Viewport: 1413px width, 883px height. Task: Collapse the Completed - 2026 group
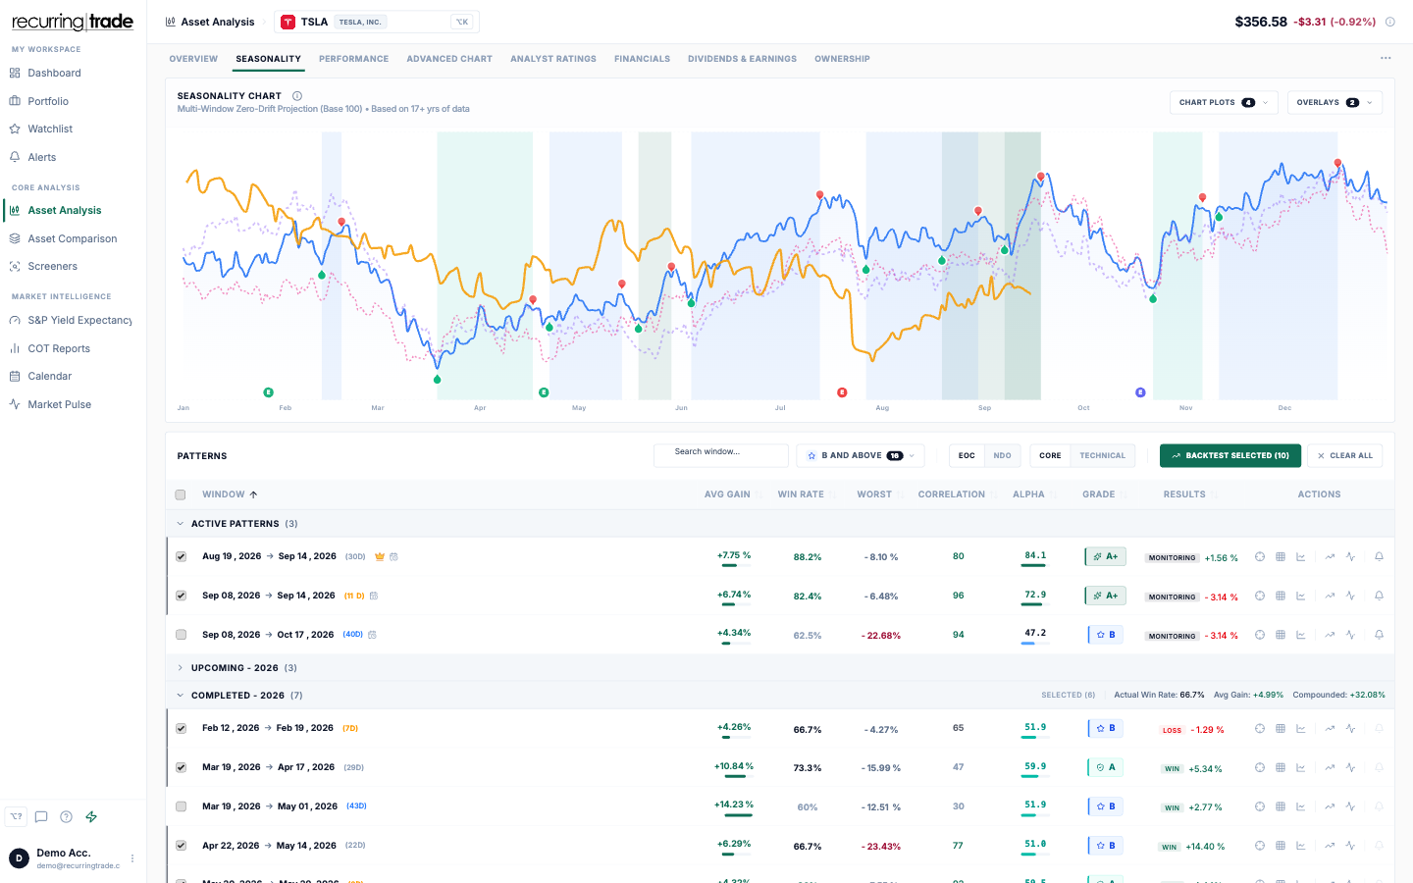point(181,696)
